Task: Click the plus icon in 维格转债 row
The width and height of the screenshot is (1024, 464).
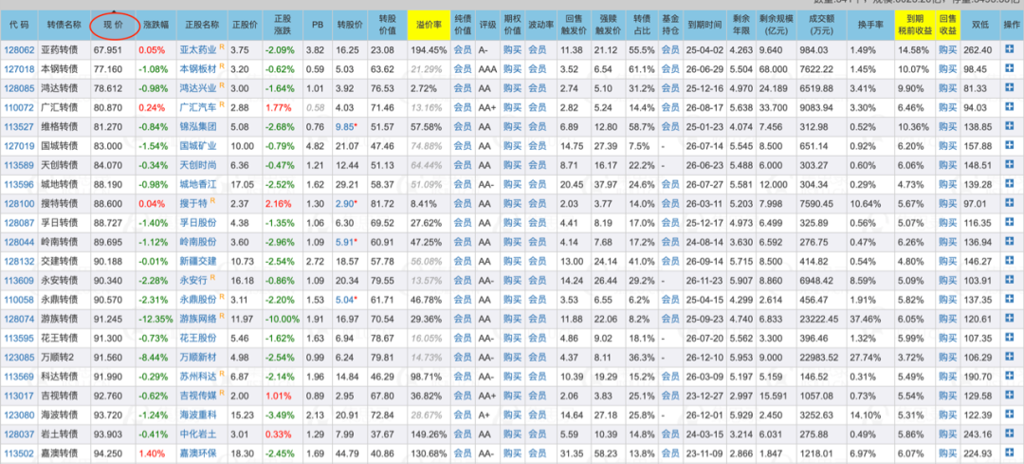Action: tap(1010, 127)
